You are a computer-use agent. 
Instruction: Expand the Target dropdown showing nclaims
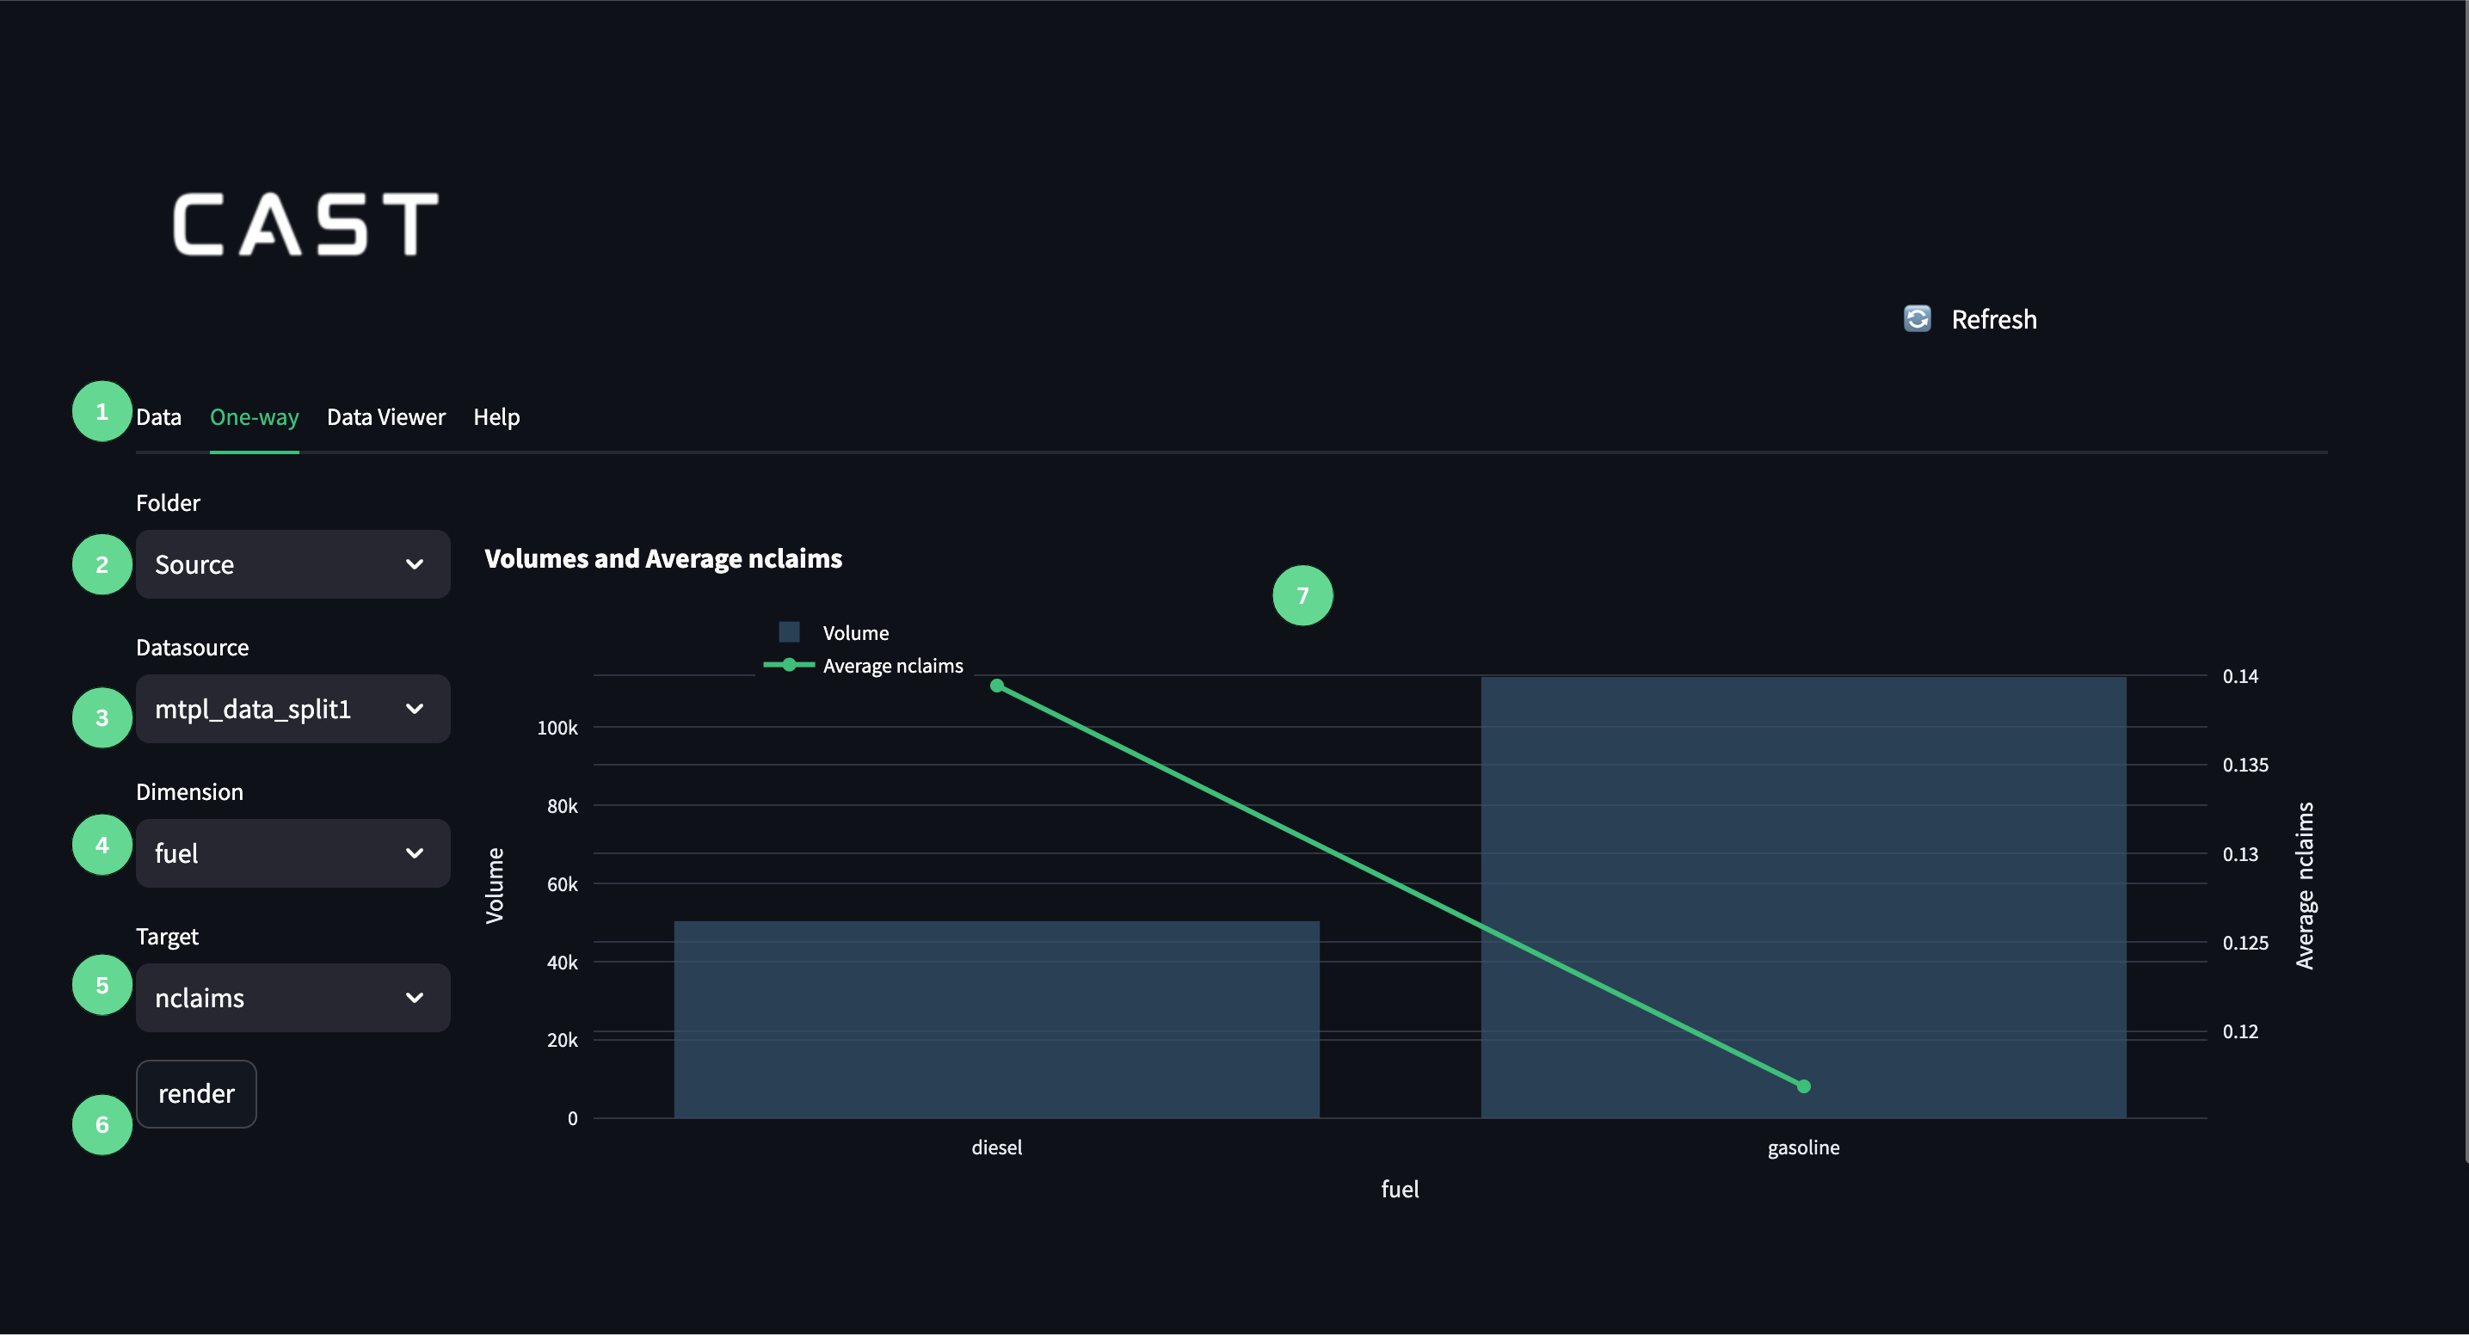click(x=292, y=998)
